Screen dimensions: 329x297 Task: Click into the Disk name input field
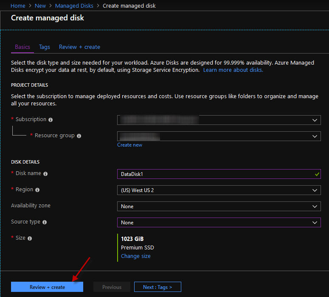tap(219, 174)
